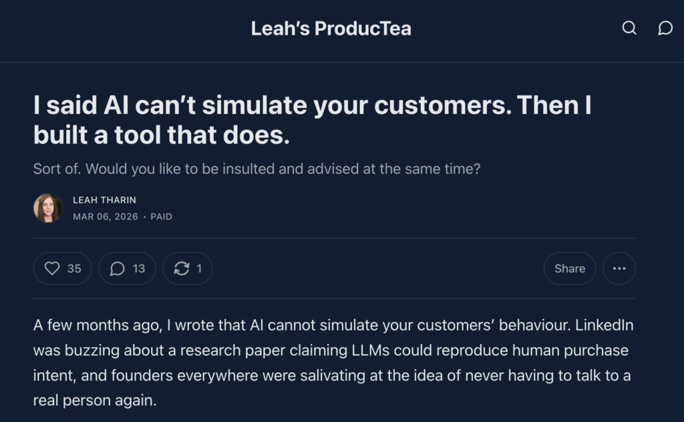Open the three-dot more options menu
Image resolution: width=684 pixels, height=422 pixels.
[619, 268]
